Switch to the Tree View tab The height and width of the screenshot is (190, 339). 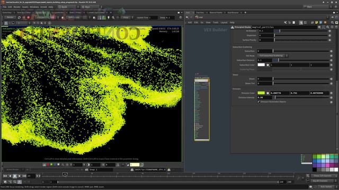pyautogui.click(x=200, y=13)
